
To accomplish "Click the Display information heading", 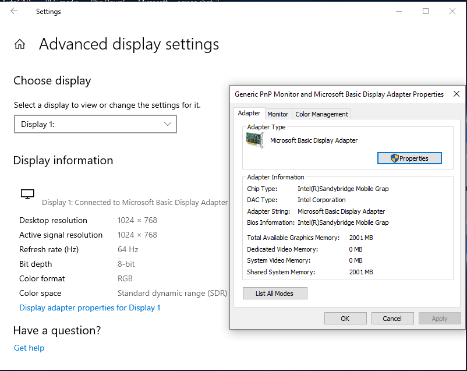I will coord(63,160).
